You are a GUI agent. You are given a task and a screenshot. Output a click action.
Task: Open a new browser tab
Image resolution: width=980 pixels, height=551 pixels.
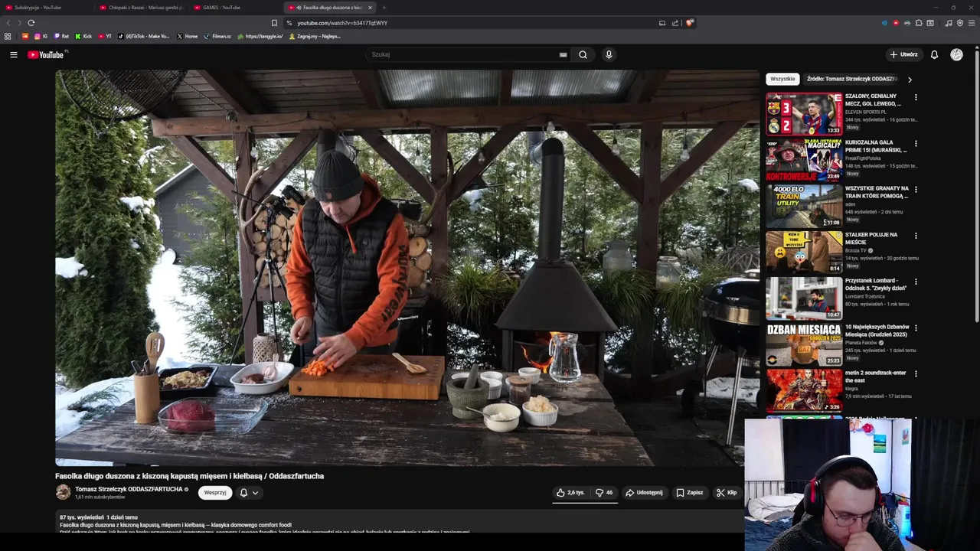point(384,8)
